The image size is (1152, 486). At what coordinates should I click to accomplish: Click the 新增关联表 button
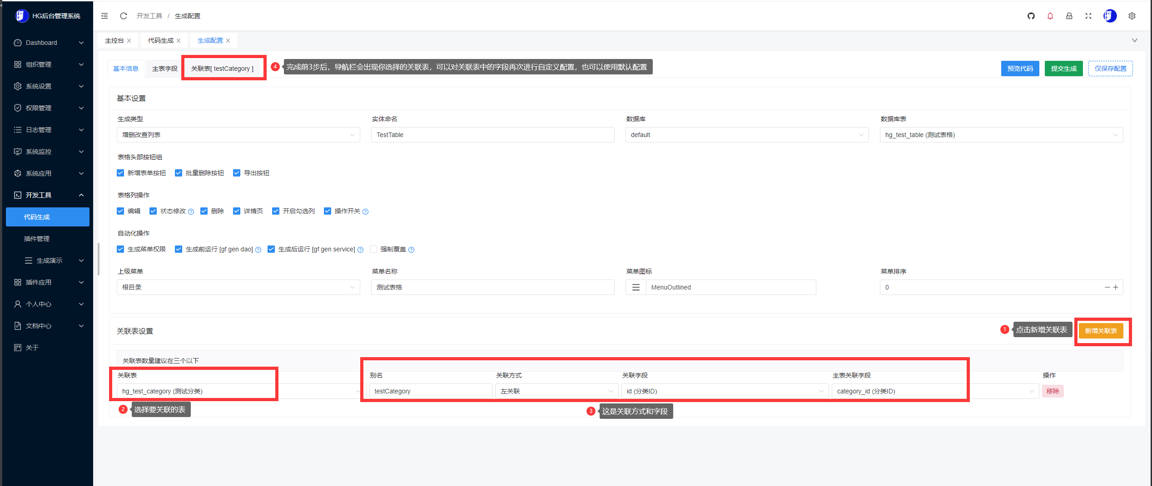pyautogui.click(x=1100, y=331)
